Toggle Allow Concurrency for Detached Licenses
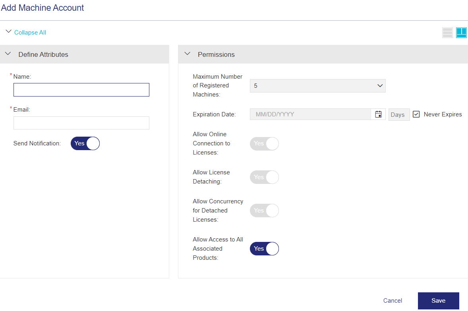The image size is (468, 311). coord(264,211)
